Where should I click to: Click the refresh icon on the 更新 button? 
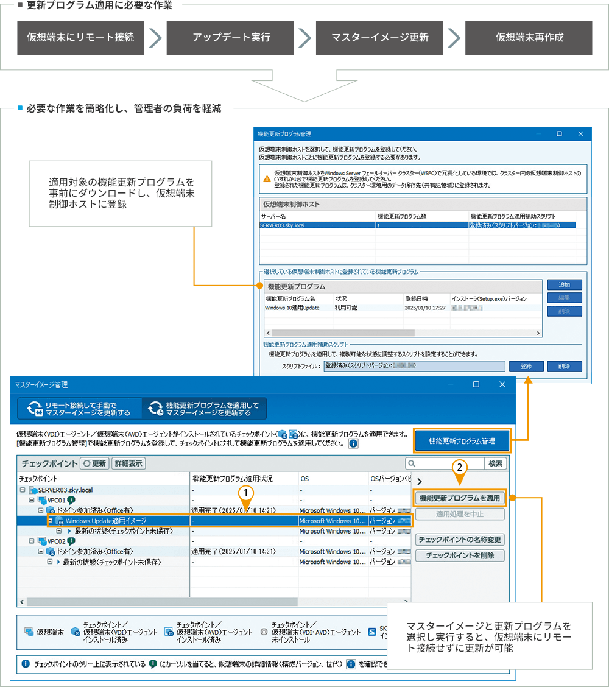87,463
